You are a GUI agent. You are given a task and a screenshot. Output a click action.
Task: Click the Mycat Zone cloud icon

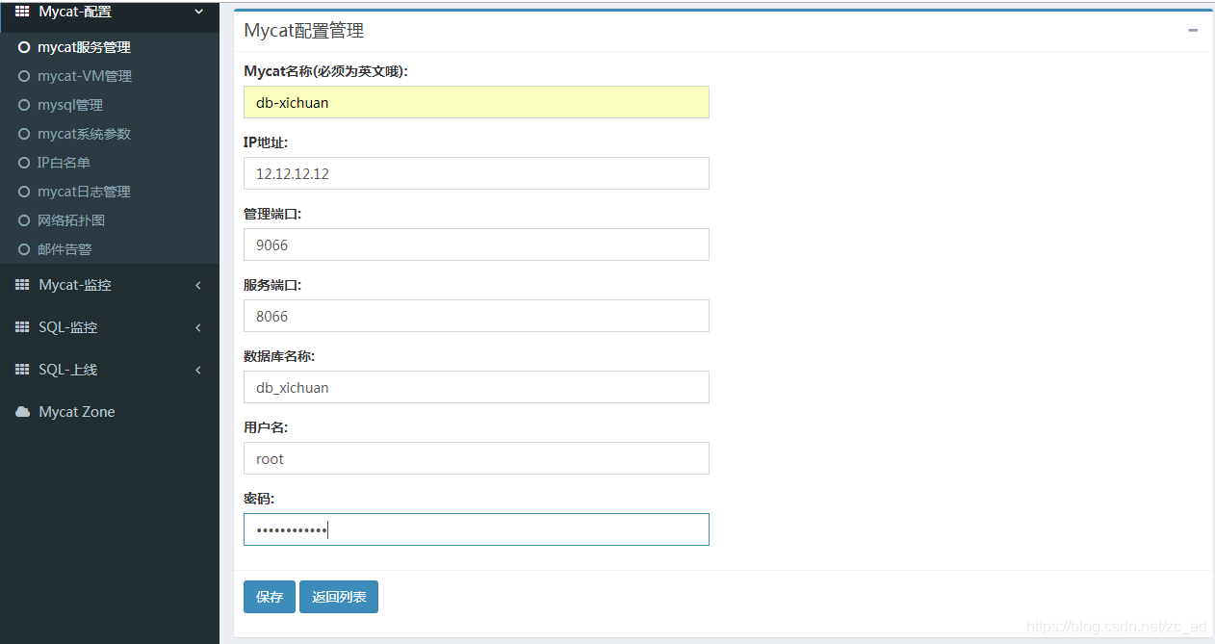click(22, 412)
